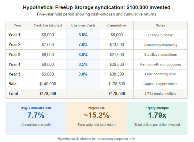Select Year 5 cash distributed '$9,000'

(x=48, y=74)
